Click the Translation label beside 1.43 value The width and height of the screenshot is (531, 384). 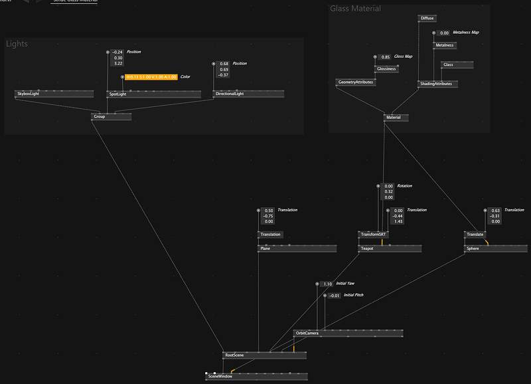[x=417, y=210]
